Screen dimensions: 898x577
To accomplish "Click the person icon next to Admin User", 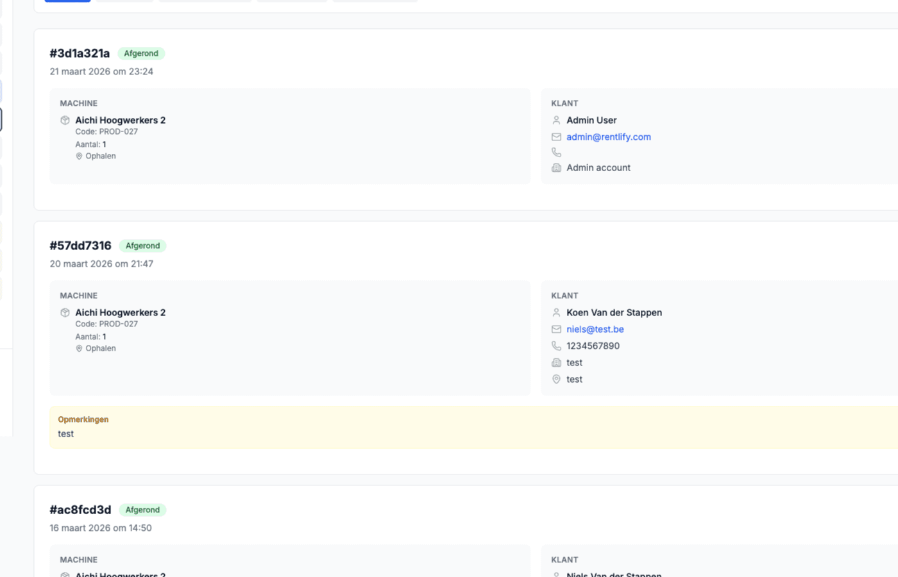I will [x=556, y=121].
